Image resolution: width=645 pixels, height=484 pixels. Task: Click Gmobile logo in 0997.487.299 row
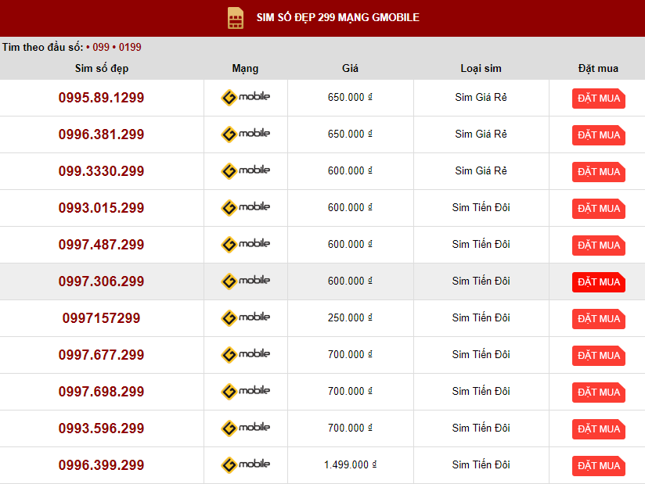click(246, 245)
